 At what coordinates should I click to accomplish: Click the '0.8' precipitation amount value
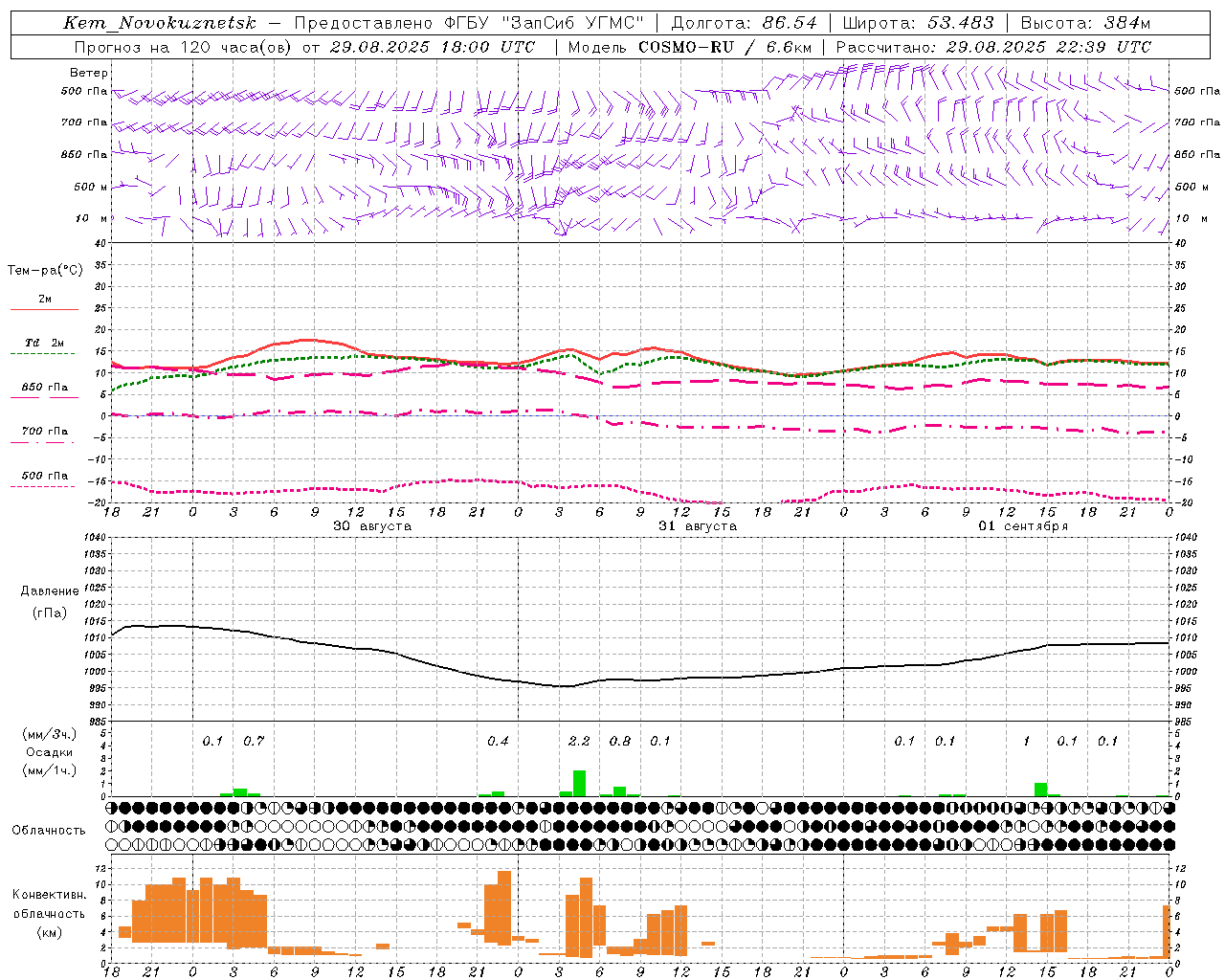pos(620,741)
